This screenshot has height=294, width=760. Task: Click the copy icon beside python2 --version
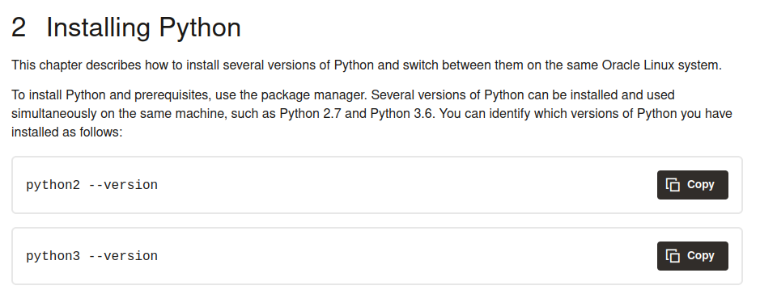[x=673, y=185]
